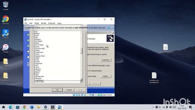195x110 pixels.
Task: Select Kyrgyzstan in the country list
Action: 39,64
